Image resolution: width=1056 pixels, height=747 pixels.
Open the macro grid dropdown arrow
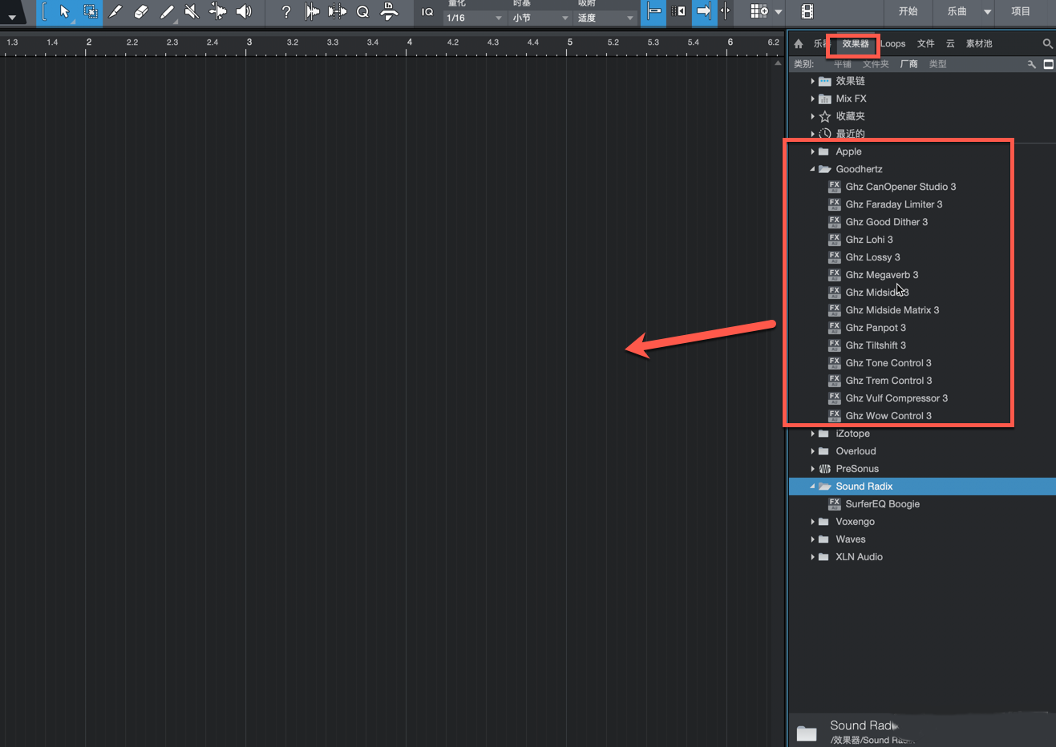[x=779, y=12]
